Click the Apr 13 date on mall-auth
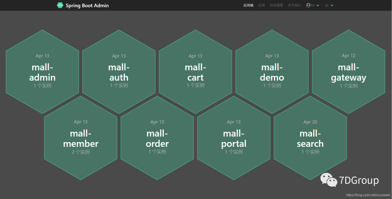 pos(119,56)
